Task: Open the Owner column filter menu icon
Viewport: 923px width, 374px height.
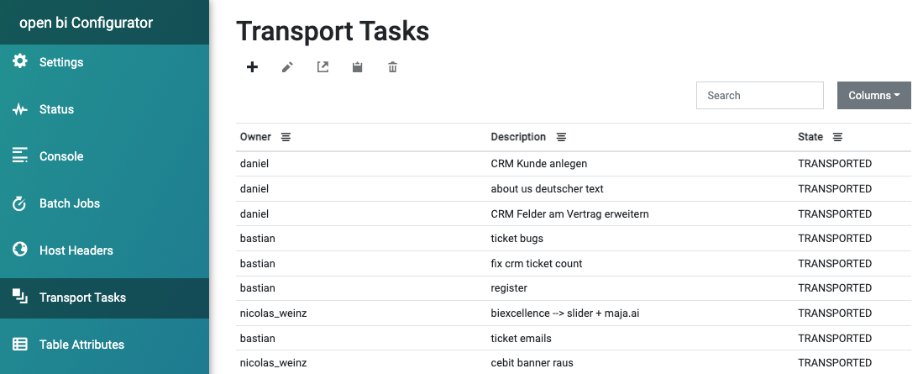Action: (x=286, y=137)
